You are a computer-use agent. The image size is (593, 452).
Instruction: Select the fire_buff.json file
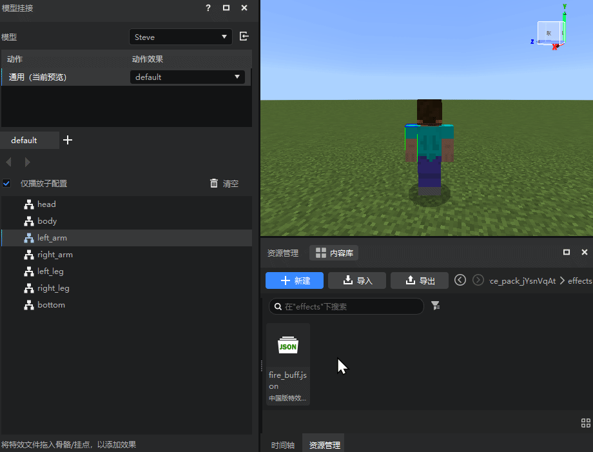click(x=288, y=364)
